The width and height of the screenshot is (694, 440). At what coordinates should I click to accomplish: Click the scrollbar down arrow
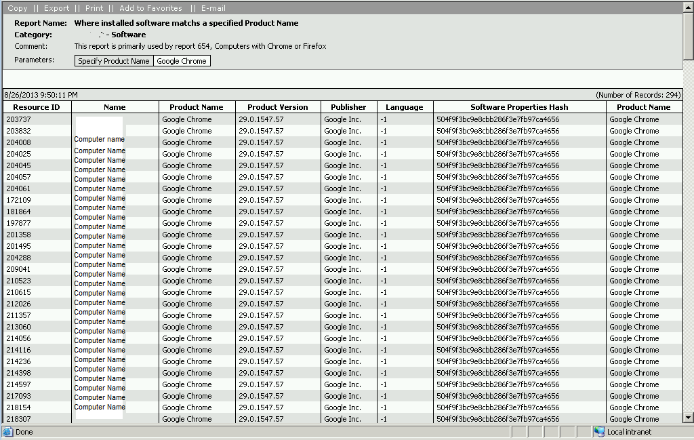pyautogui.click(x=689, y=418)
